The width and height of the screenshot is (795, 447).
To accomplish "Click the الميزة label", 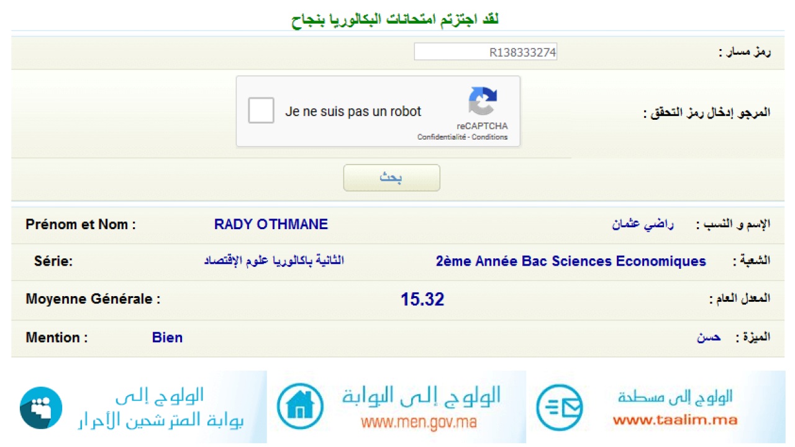I will click(x=753, y=338).
